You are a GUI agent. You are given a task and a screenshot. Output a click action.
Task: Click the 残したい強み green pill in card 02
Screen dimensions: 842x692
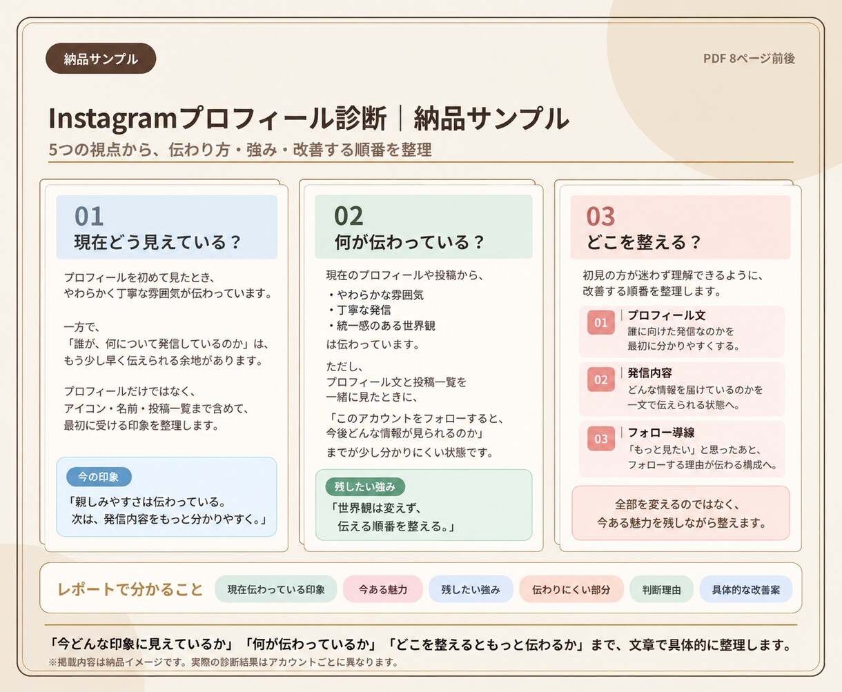(x=365, y=487)
